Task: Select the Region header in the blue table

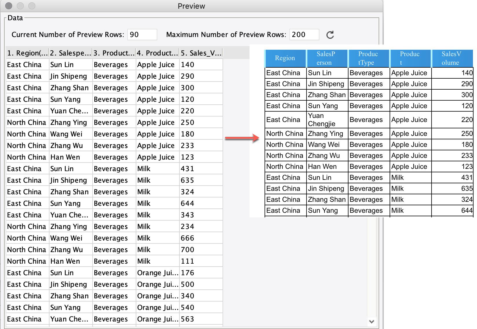Action: (x=285, y=58)
